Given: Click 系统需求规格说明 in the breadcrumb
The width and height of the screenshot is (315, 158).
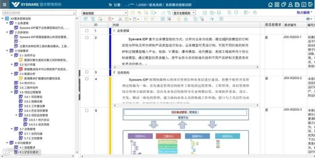Looking at the screenshot, I should [x=178, y=5].
